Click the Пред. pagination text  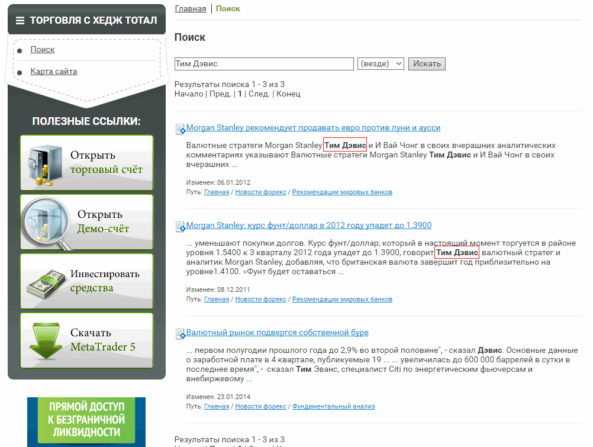coord(220,94)
